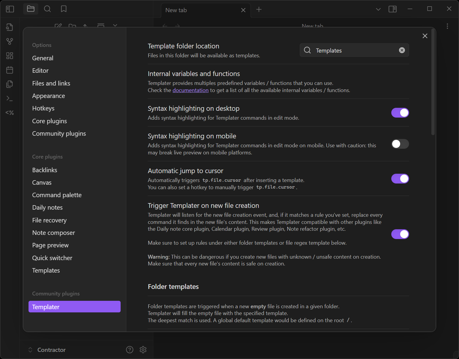
Task: Open command palette ribbon icon
Action: click(10, 98)
